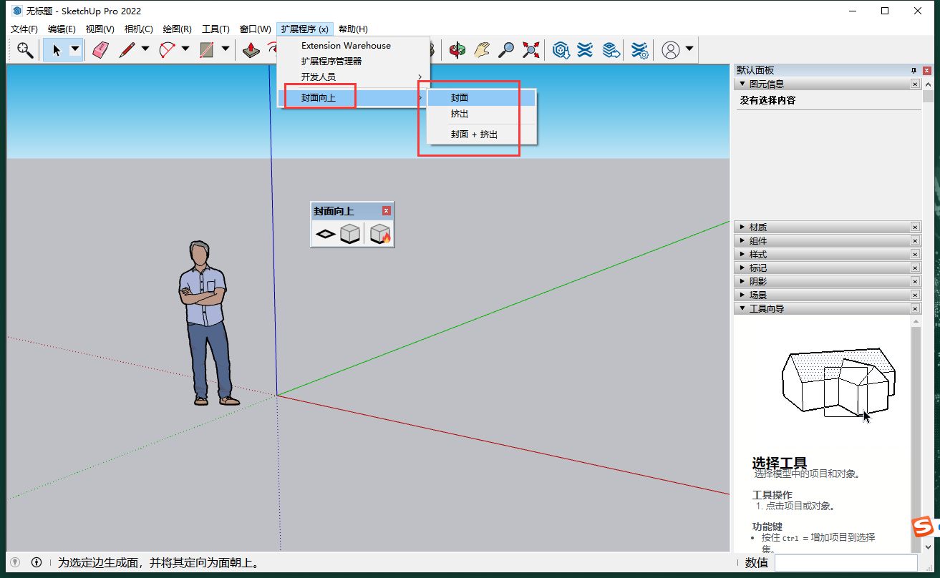The width and height of the screenshot is (940, 578).
Task: Collapse the 工具向导 panel
Action: [x=766, y=308]
